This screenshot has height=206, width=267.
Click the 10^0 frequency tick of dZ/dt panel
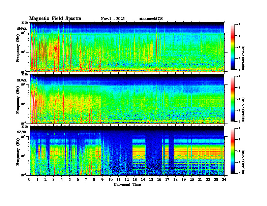coord(23,156)
